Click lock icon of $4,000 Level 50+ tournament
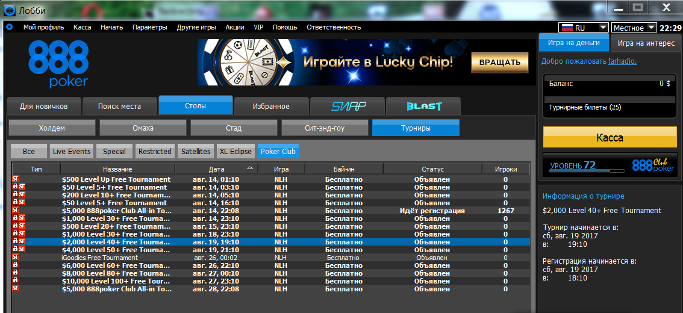This screenshot has width=683, height=313. point(15,249)
